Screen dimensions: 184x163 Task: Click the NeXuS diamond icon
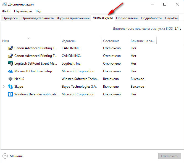point(10,79)
